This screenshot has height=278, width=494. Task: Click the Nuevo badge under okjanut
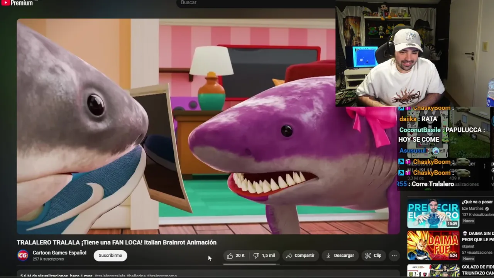click(468, 259)
